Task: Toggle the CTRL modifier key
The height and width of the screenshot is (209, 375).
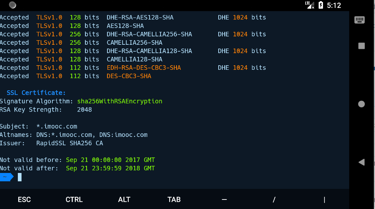Action: [x=74, y=200]
